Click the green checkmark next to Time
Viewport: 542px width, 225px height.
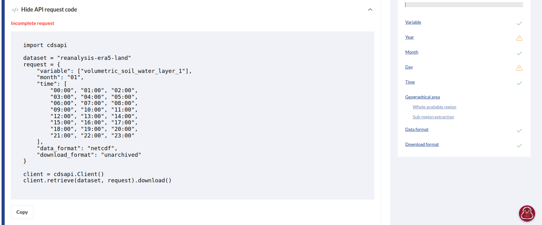point(519,83)
